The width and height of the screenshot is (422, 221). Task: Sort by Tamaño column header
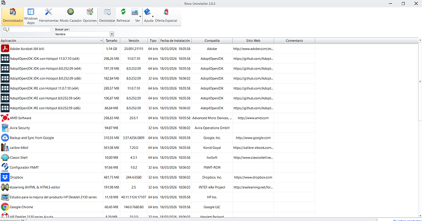coord(111,40)
